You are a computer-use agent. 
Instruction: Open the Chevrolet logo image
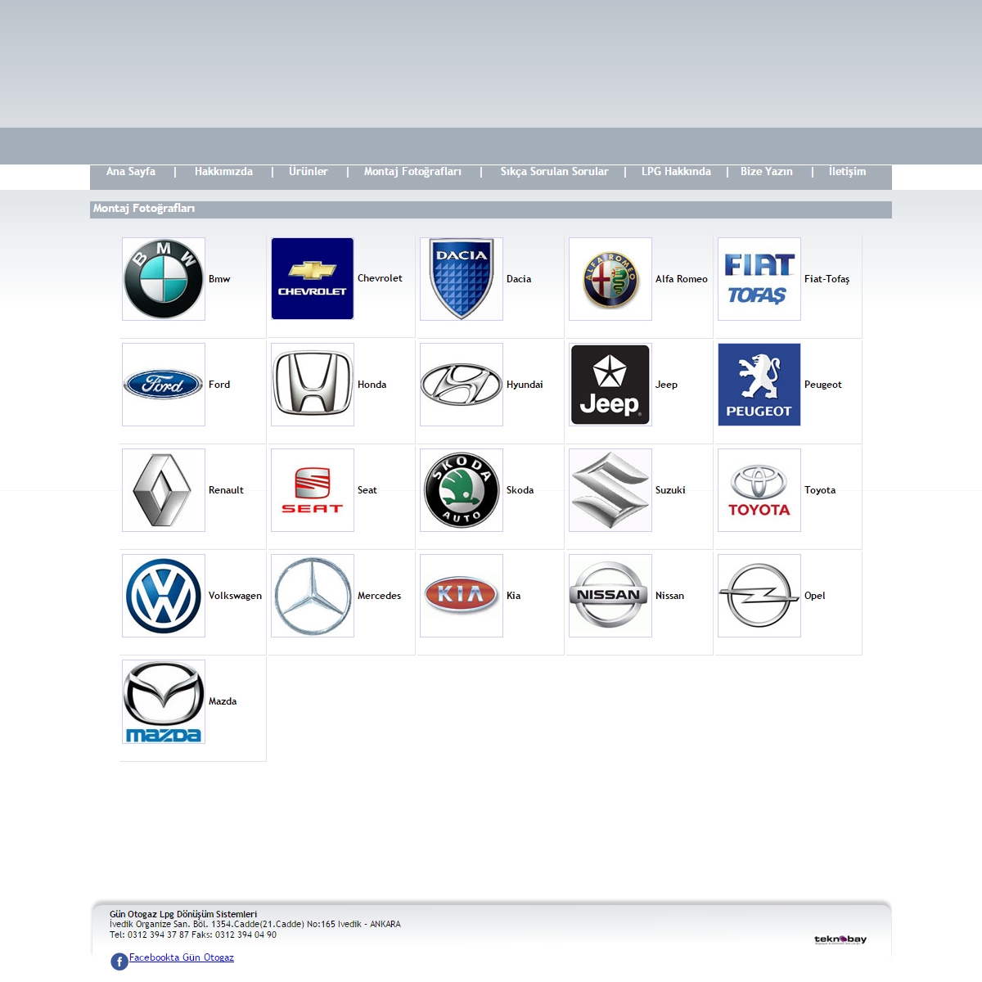[x=313, y=279]
